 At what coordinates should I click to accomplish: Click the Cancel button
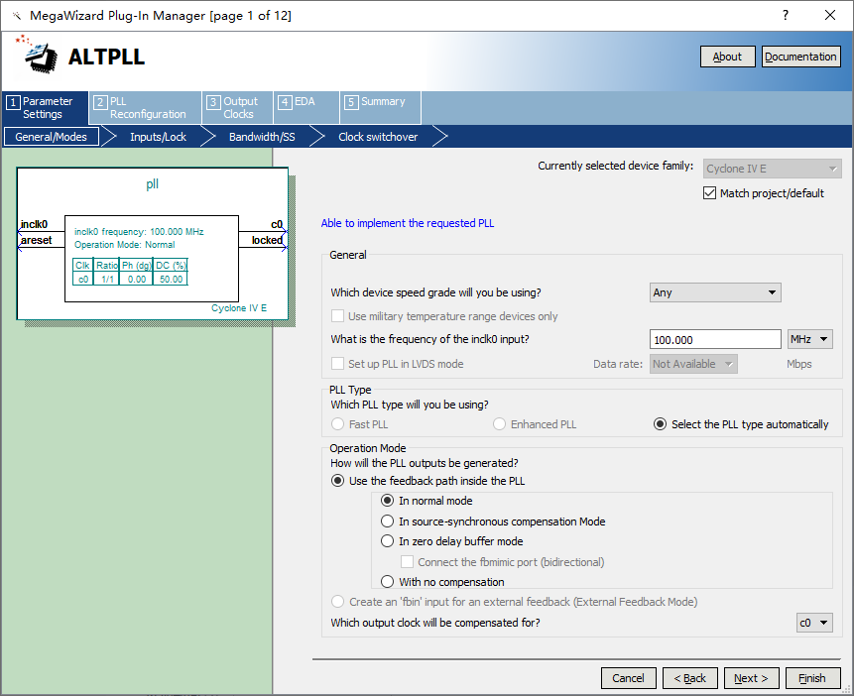629,678
